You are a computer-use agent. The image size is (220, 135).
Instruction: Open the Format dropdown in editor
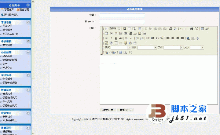[147, 48]
